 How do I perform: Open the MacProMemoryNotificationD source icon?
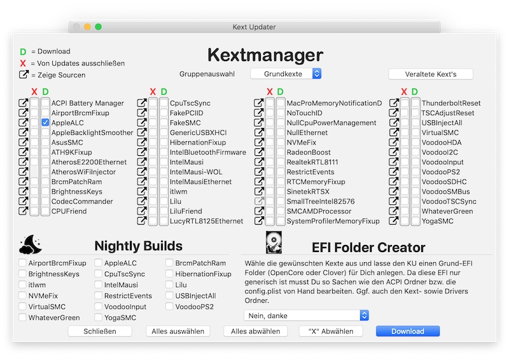coord(259,103)
